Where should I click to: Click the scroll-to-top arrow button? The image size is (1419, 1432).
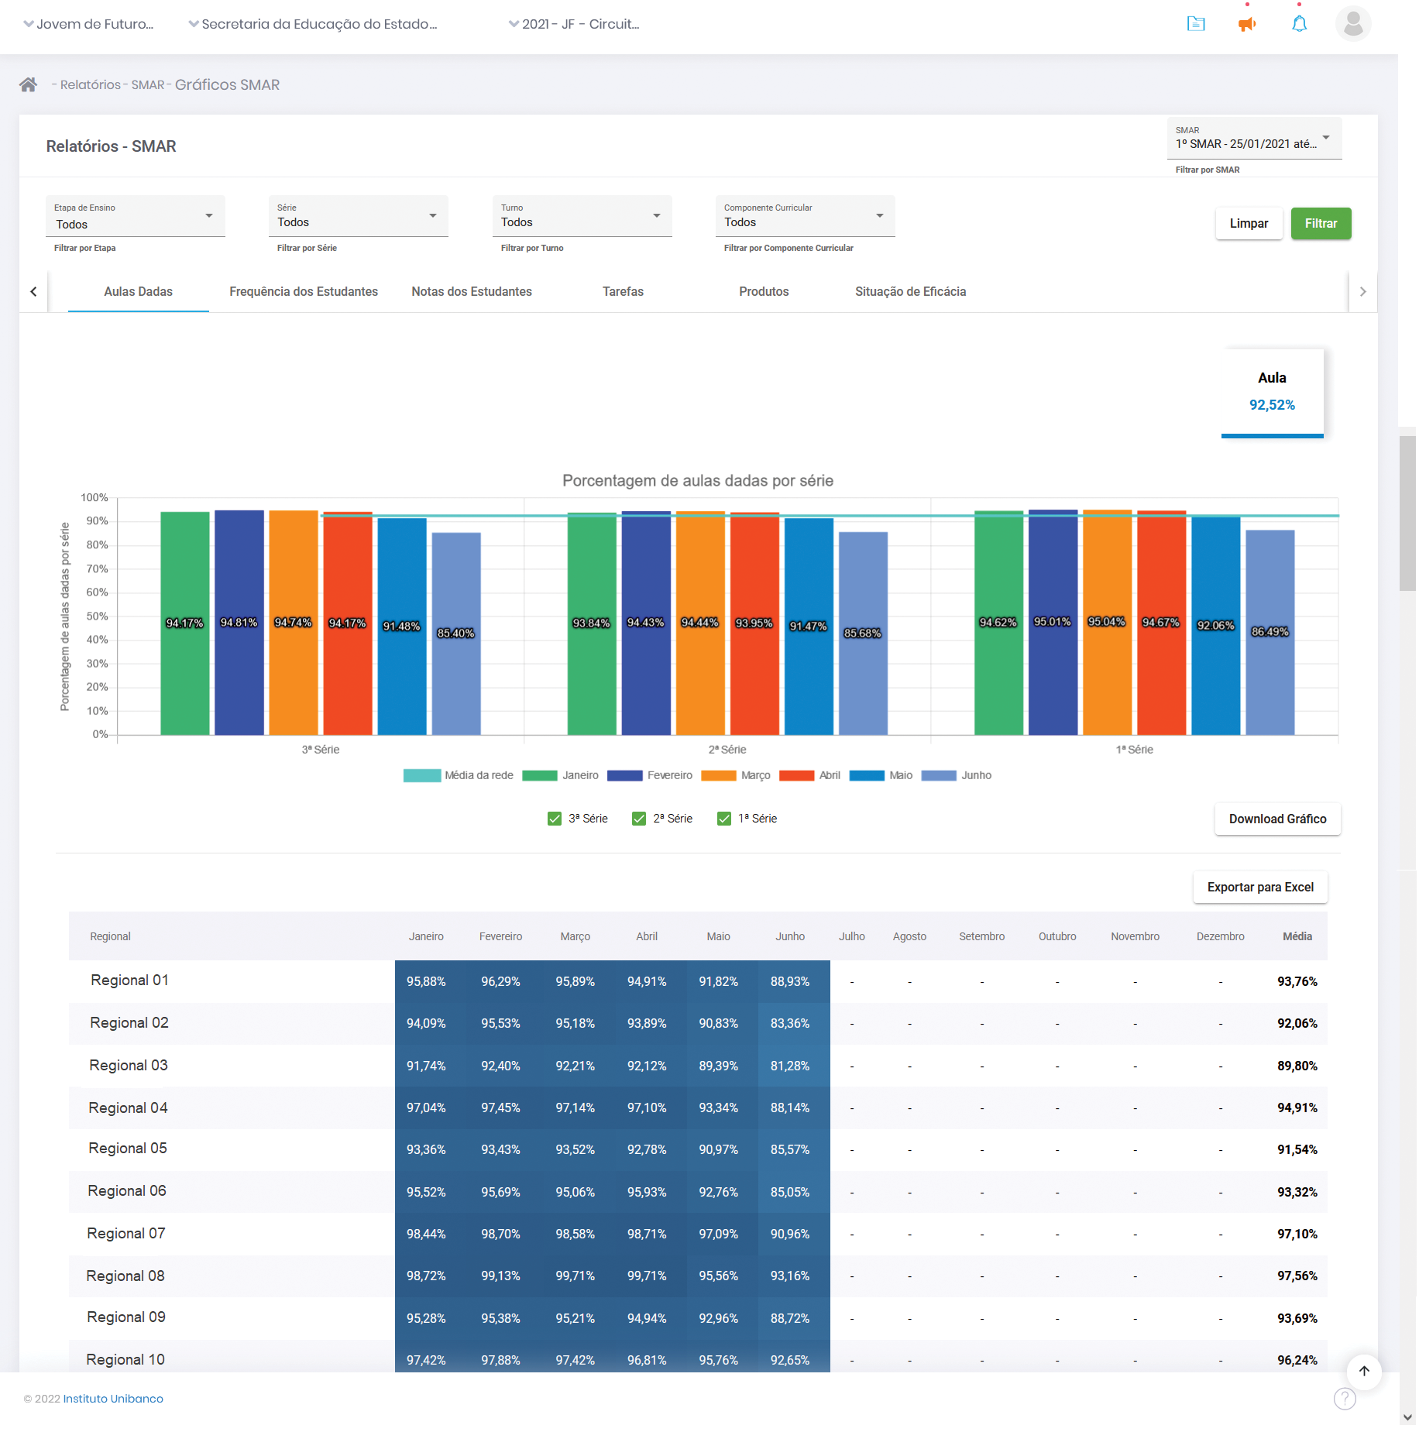(1364, 1371)
